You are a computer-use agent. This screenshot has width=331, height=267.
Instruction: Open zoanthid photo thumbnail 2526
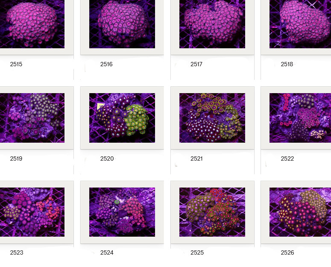click(x=300, y=212)
